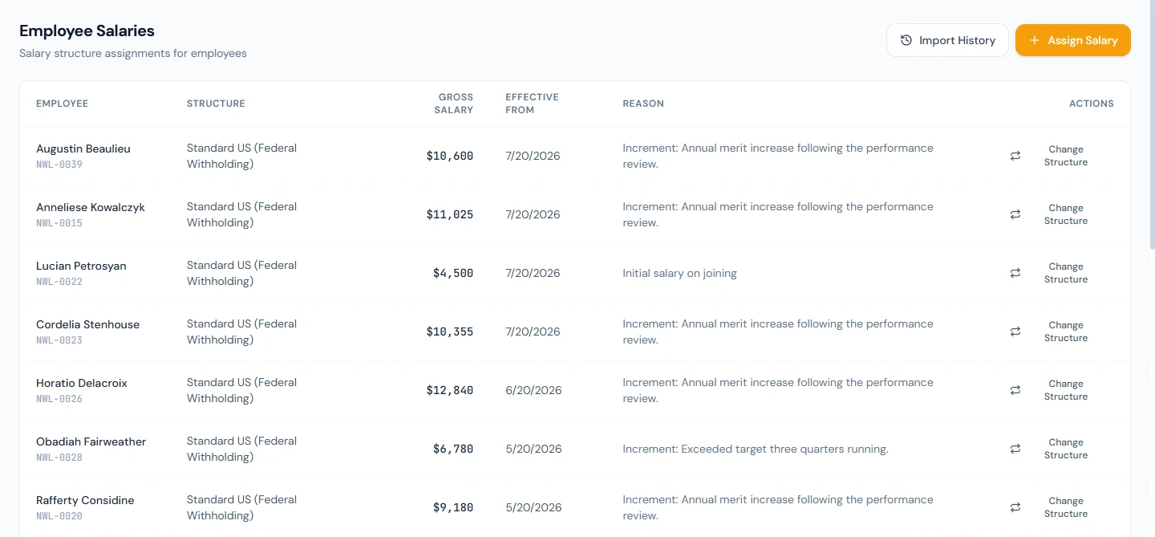Click the Structure column header
The height and width of the screenshot is (537, 1155).
[x=216, y=104]
